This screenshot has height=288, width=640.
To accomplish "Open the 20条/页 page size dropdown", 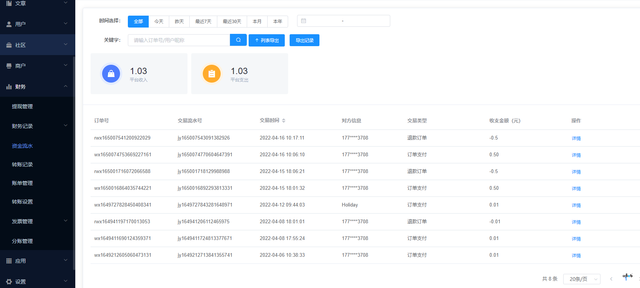I will [x=581, y=279].
